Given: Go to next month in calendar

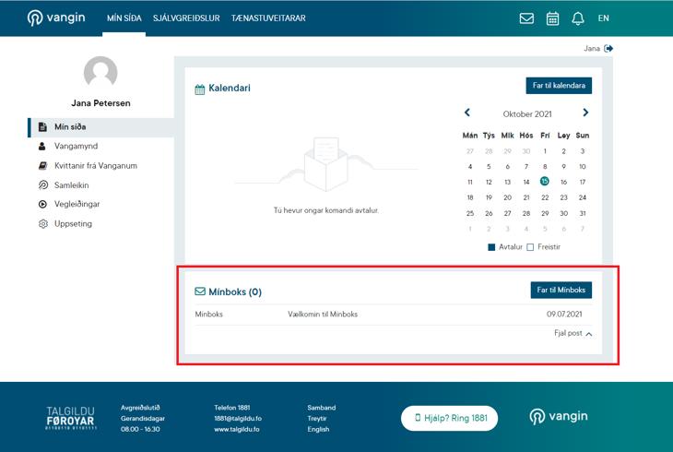Looking at the screenshot, I should click(x=585, y=113).
